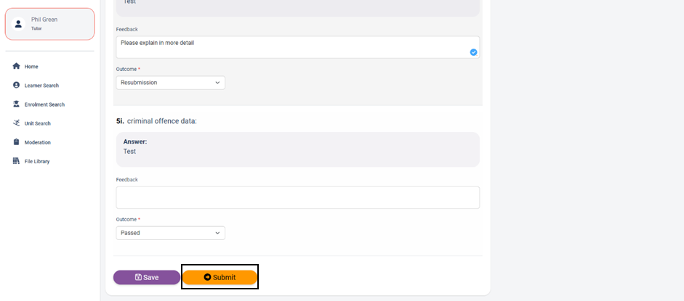Click the Enrolment Search graduate icon
This screenshot has height=301, width=684.
point(16,104)
